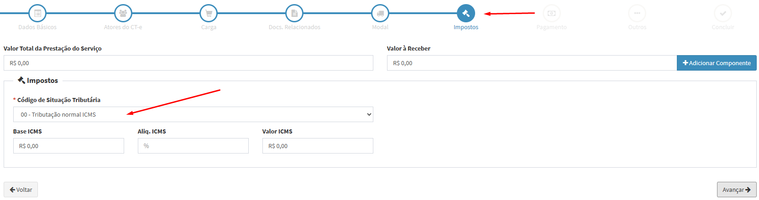Viewport: 759px width, 200px height.
Task: Expand Código de Situação Tributária dropdown
Action: click(x=193, y=114)
